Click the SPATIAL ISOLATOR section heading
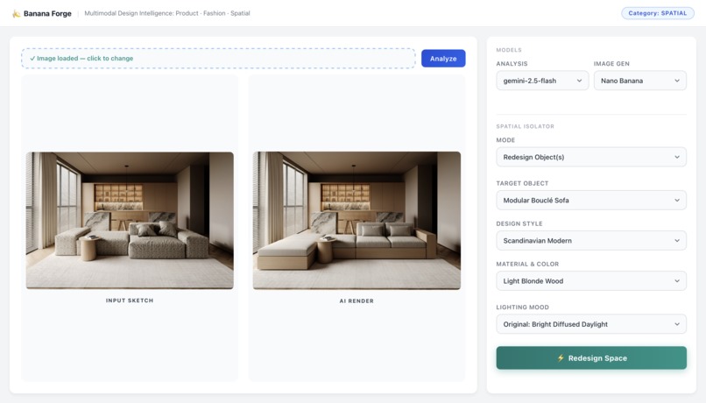The image size is (706, 403). 525,126
